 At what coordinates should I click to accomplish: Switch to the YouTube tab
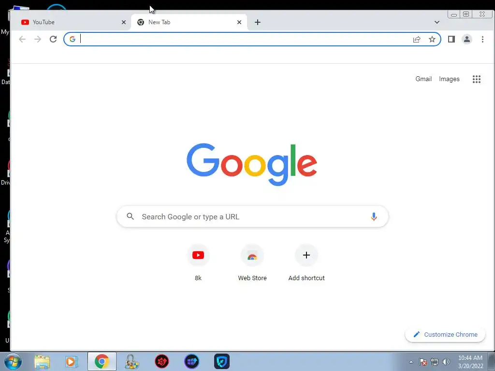(71, 22)
